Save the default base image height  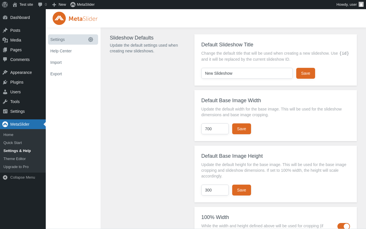coord(241,190)
